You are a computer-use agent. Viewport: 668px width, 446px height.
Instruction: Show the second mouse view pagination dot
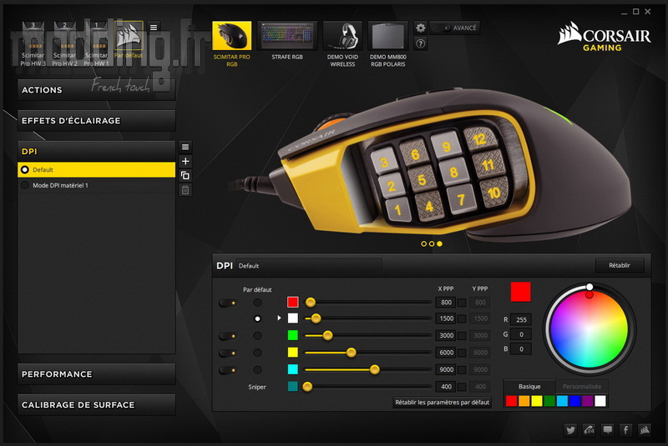(x=432, y=243)
